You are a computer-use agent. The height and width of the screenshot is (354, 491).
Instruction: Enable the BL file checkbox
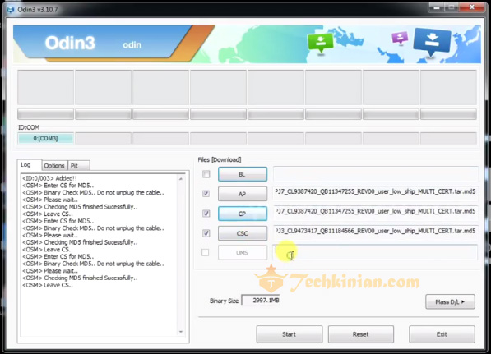coord(206,174)
